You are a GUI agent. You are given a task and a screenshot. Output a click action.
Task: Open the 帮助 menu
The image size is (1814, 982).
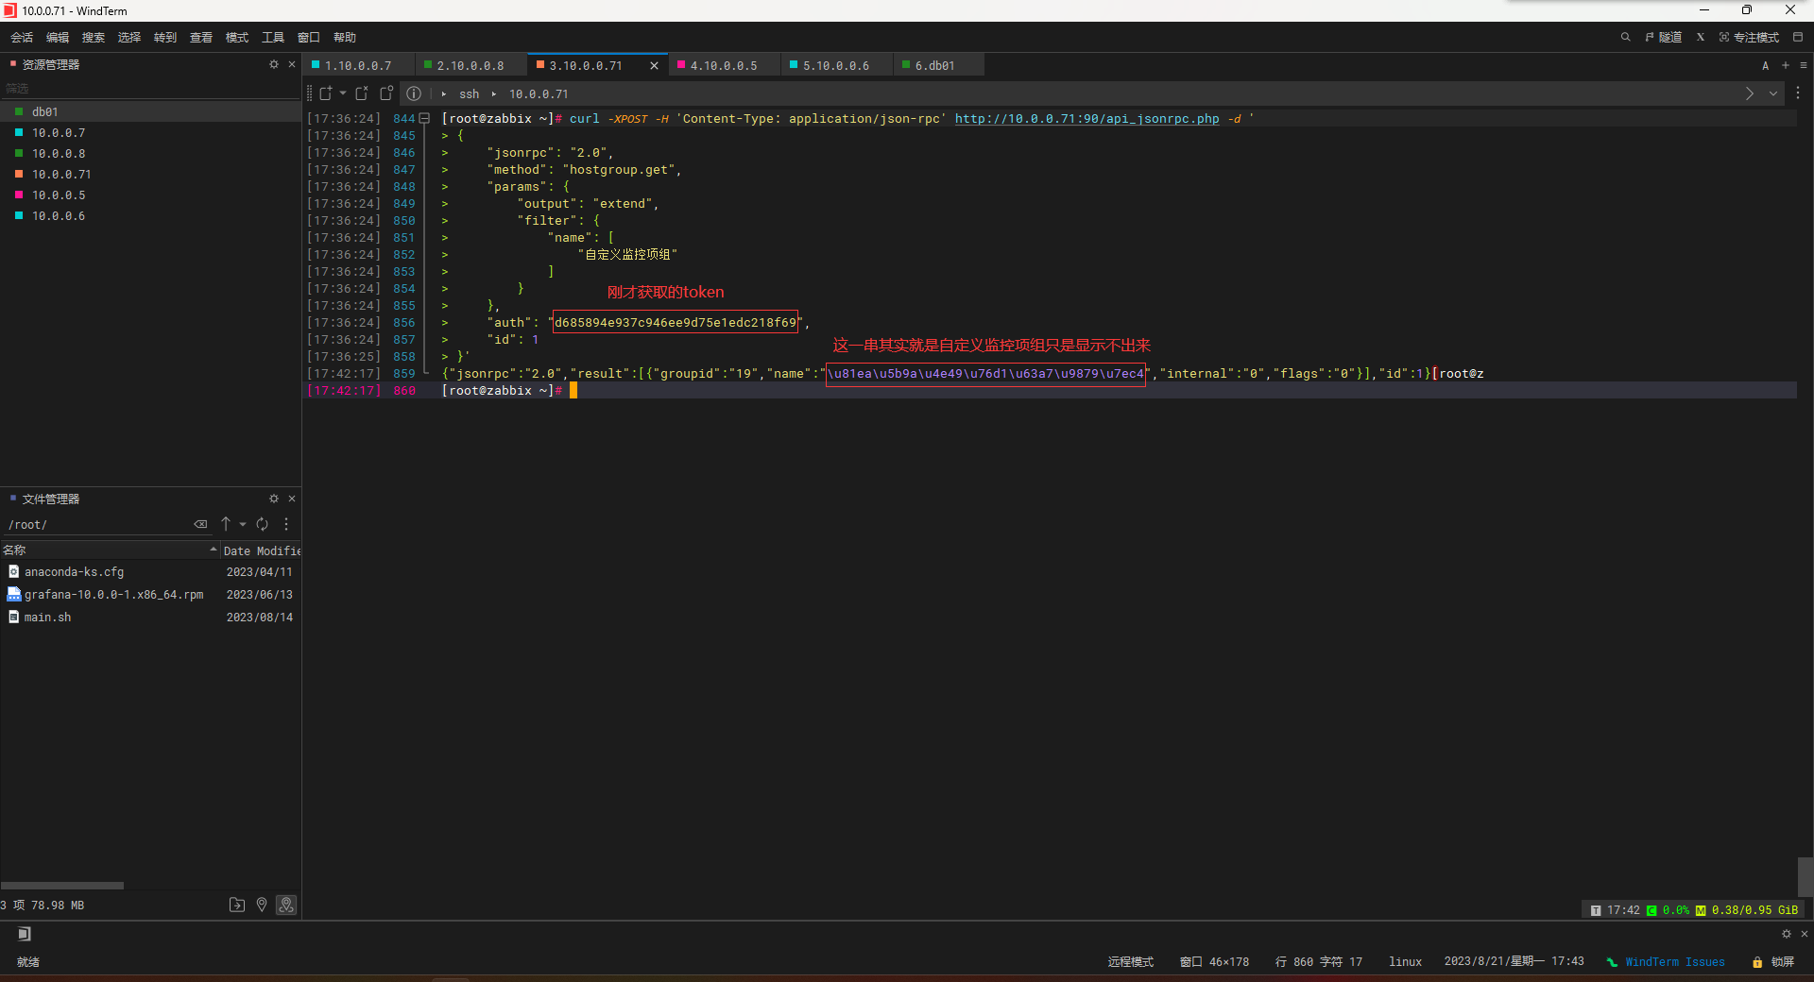pyautogui.click(x=345, y=37)
